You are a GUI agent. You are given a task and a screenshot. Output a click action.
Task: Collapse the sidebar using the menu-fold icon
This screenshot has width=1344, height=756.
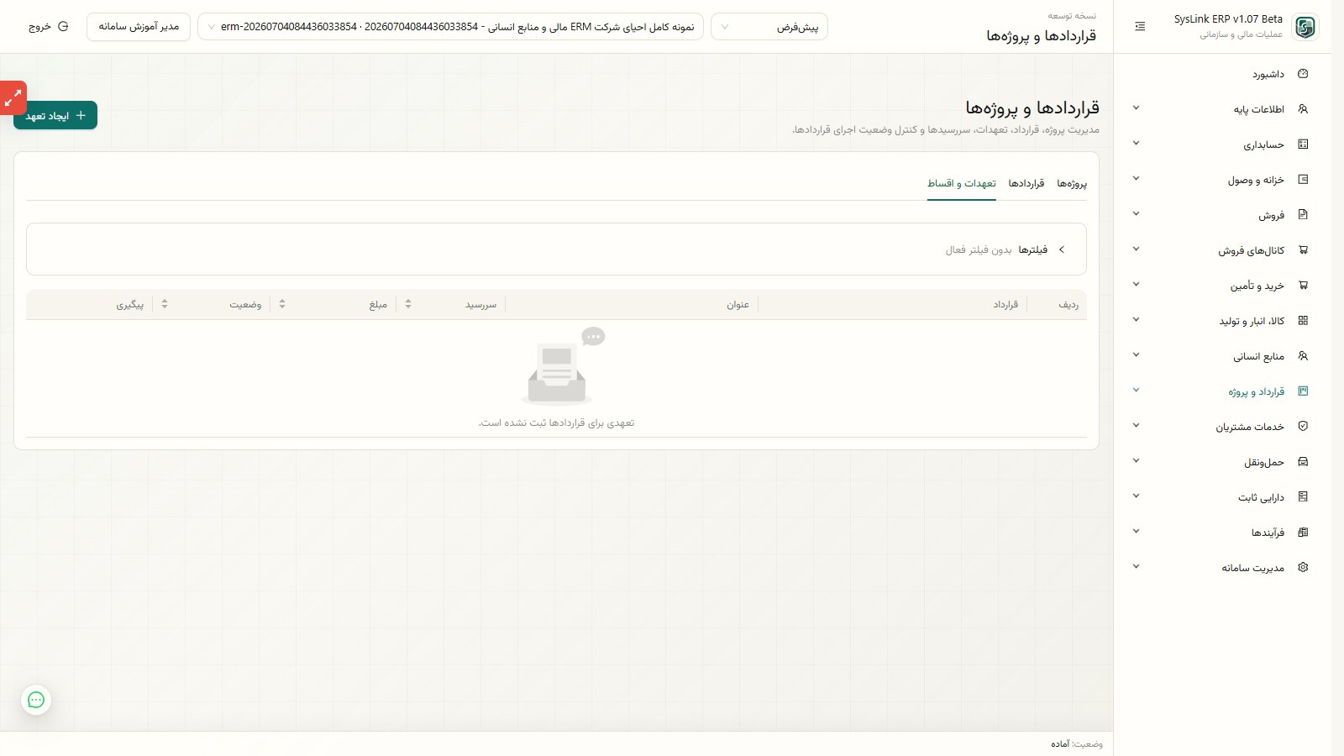click(x=1140, y=27)
